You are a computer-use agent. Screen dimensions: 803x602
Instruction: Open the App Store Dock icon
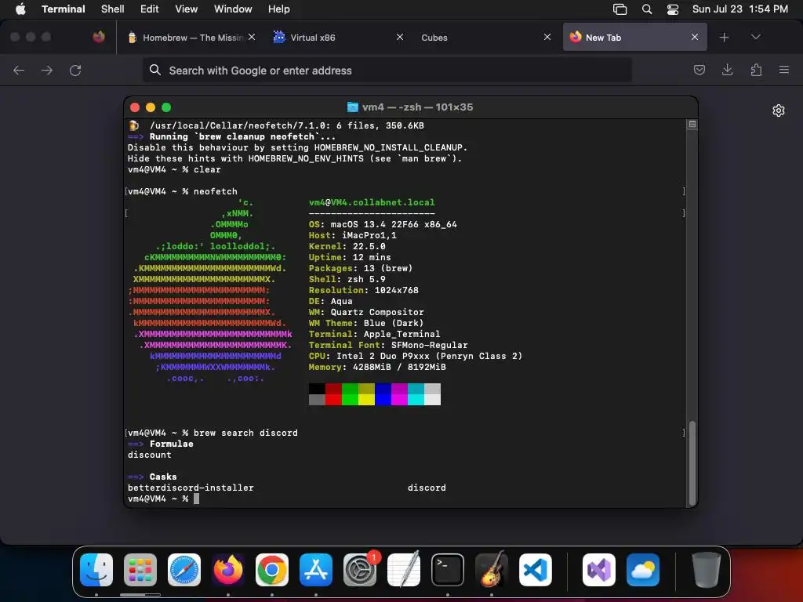coord(316,570)
